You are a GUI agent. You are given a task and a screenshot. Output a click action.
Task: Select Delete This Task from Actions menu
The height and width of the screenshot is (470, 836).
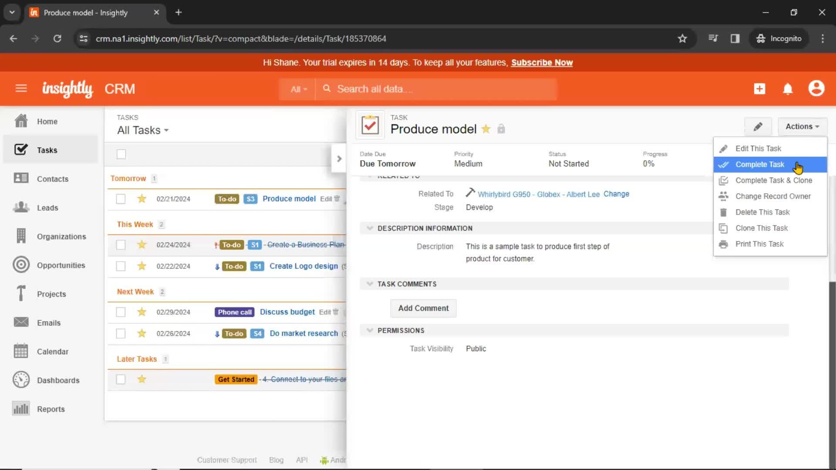click(763, 212)
